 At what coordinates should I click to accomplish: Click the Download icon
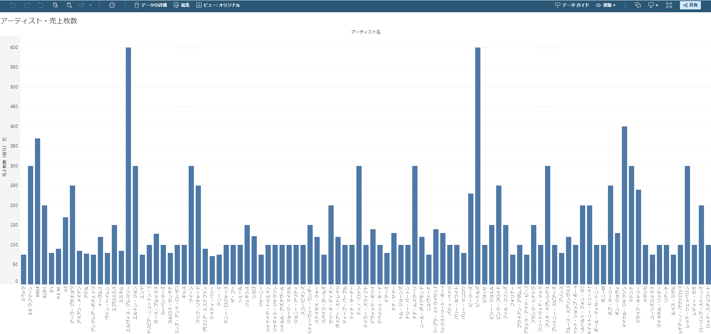pyautogui.click(x=651, y=5)
